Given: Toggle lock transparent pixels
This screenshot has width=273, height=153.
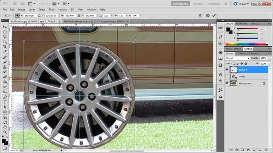Looking at the screenshot, I should [234, 63].
